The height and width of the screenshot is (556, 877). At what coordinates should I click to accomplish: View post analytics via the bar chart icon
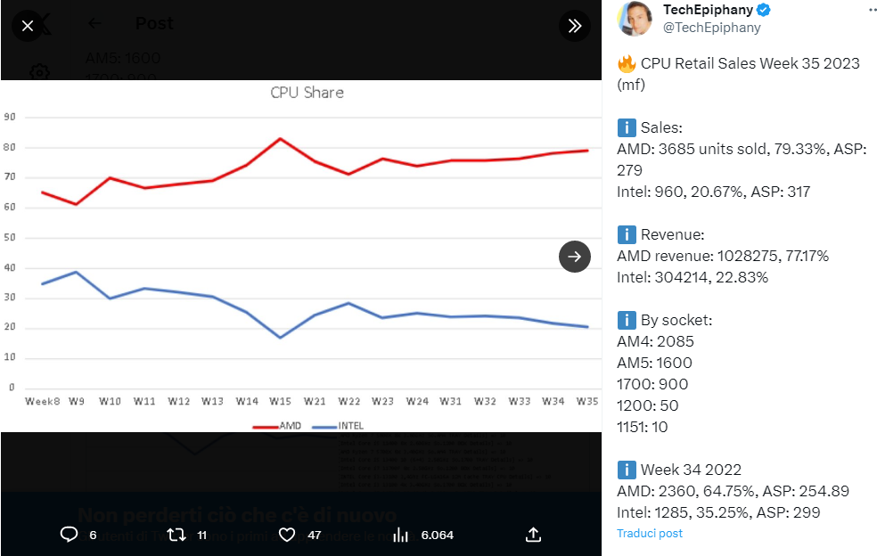(x=400, y=535)
